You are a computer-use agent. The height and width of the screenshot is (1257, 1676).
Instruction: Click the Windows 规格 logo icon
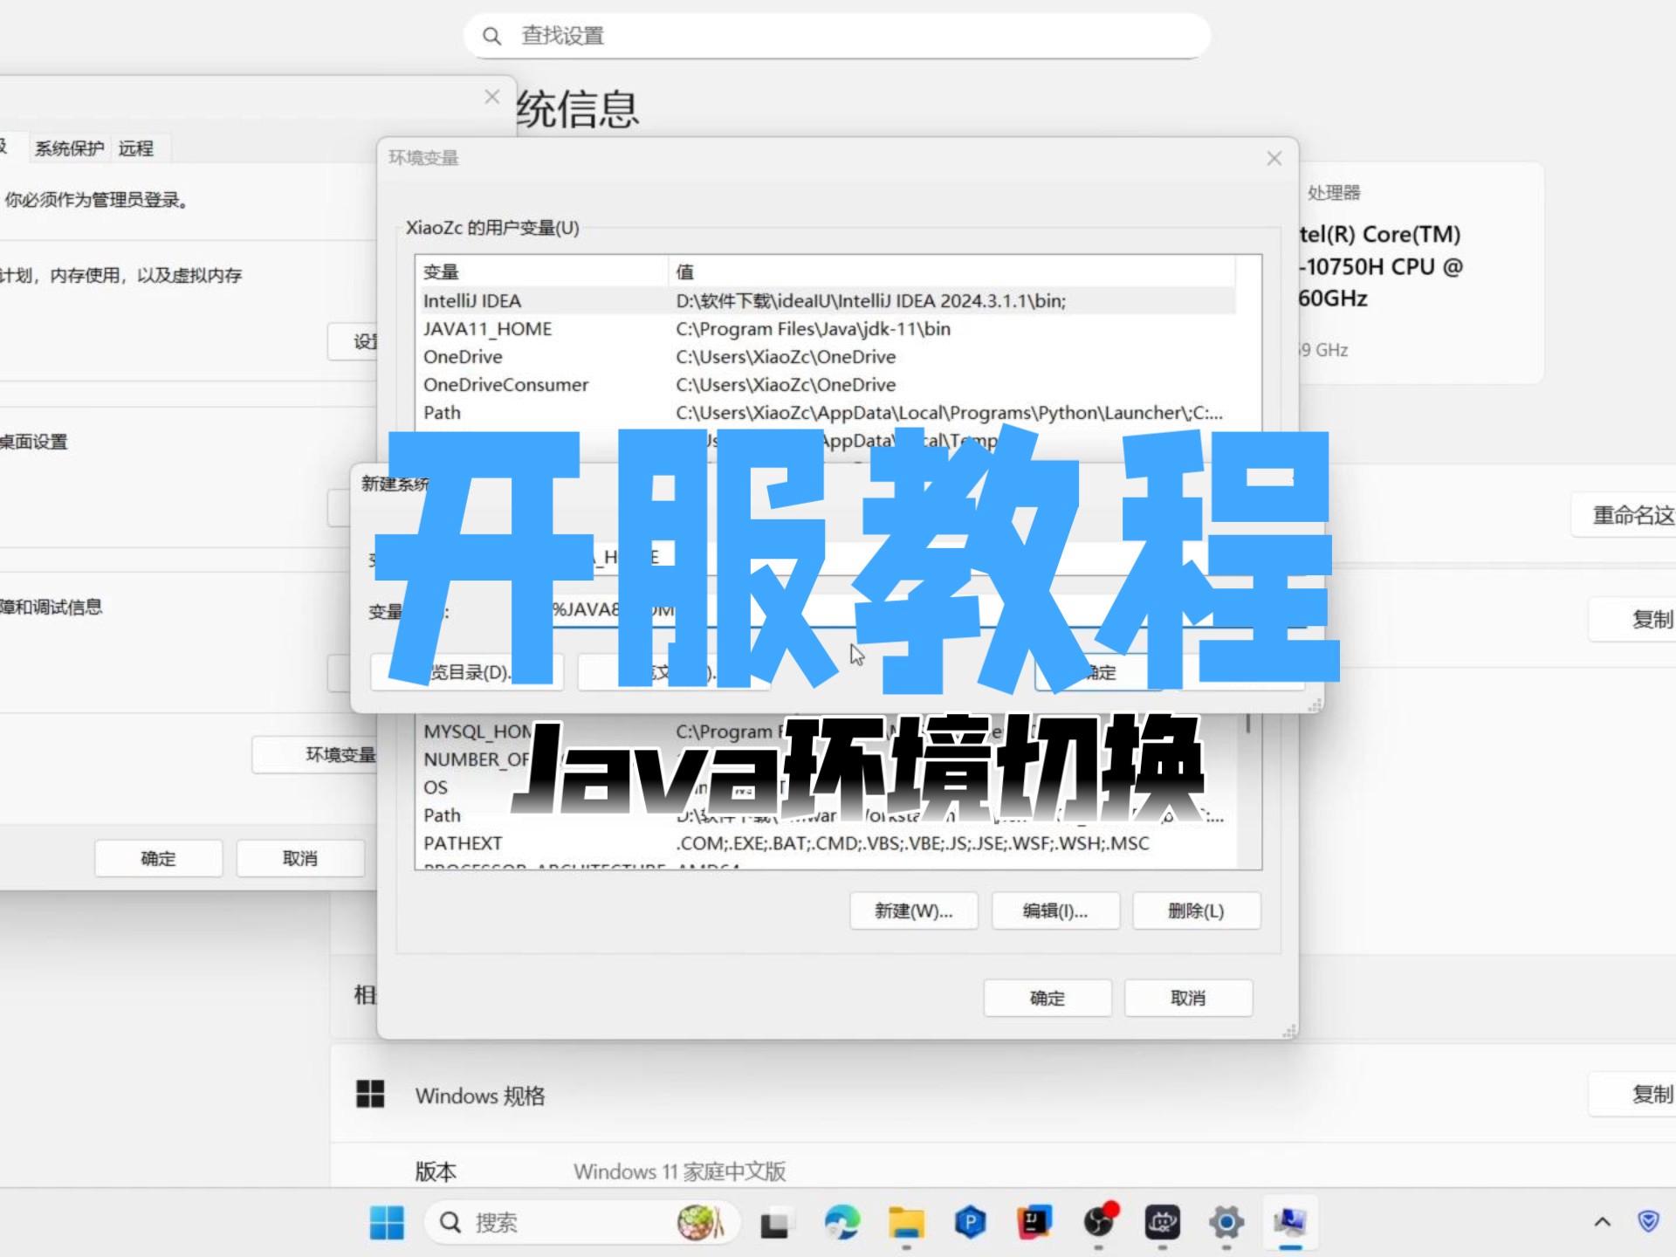coord(370,1094)
